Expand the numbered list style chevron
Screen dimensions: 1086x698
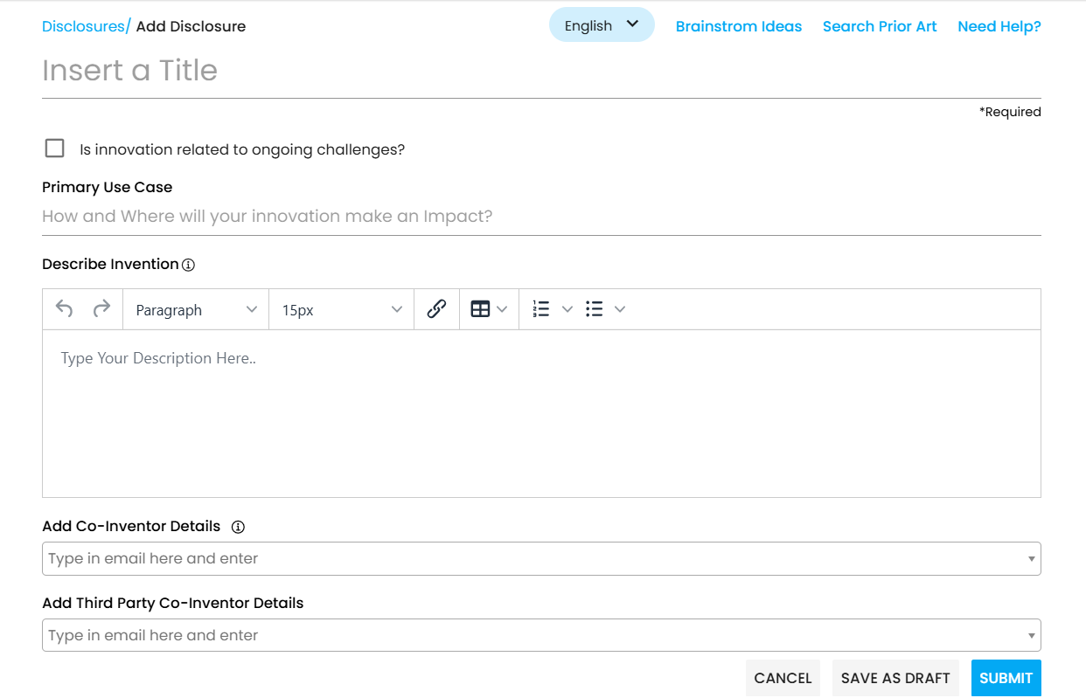(x=567, y=309)
